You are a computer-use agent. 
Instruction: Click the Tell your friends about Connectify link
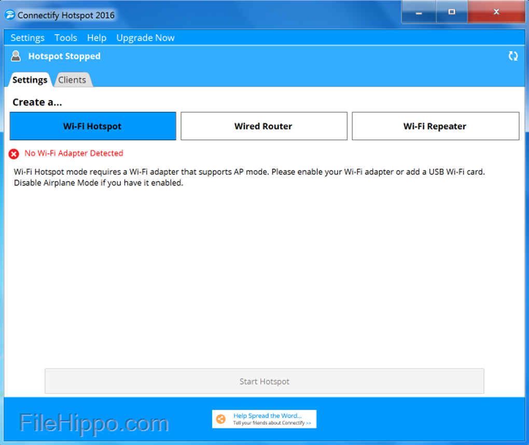272,423
